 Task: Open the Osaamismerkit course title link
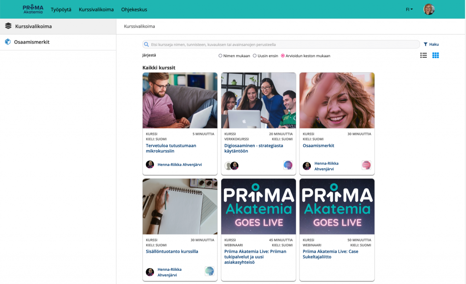(318, 146)
